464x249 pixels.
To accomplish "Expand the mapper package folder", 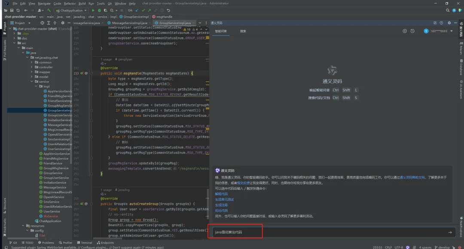I will click(32, 72).
